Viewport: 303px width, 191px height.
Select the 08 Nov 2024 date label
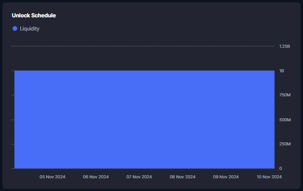click(x=183, y=177)
